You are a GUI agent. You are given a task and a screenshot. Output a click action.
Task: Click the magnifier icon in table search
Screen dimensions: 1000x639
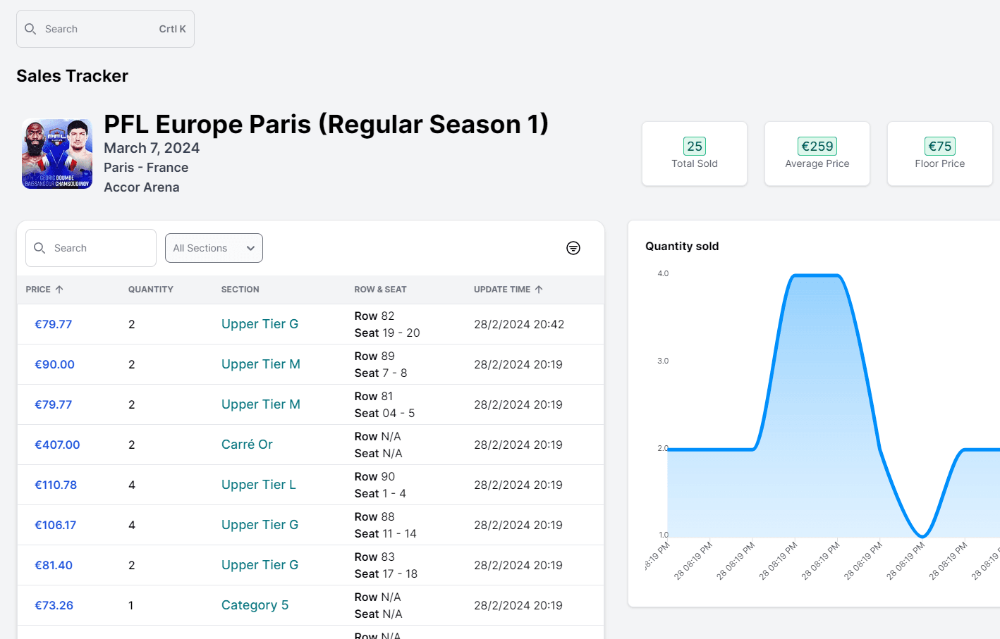tap(39, 248)
